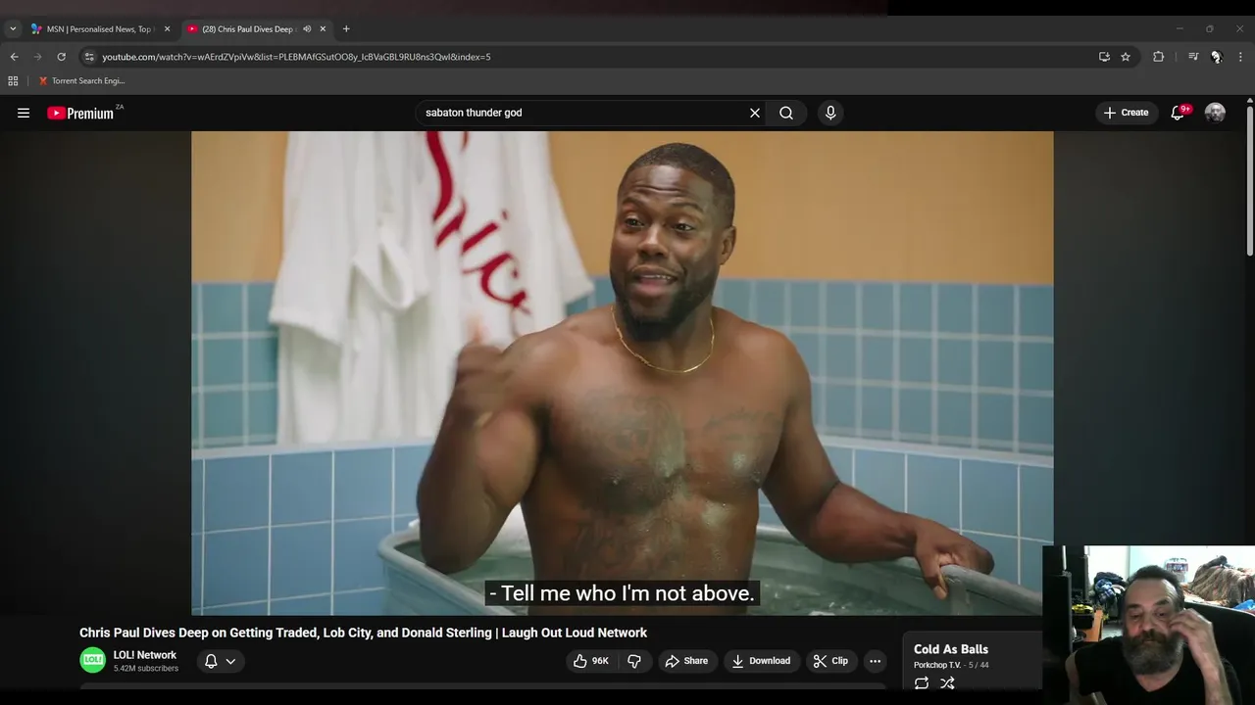Screen dimensions: 1255x705
Task: Open more actions three-dot menu
Action: pos(875,661)
